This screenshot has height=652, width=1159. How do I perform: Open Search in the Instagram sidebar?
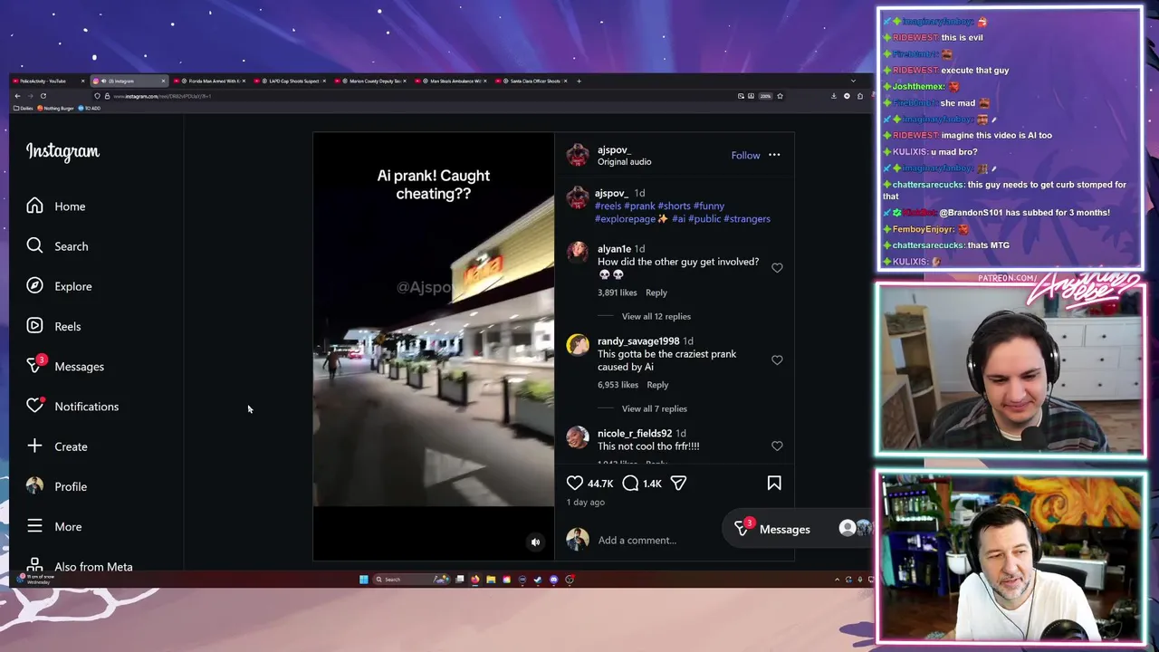pos(57,246)
